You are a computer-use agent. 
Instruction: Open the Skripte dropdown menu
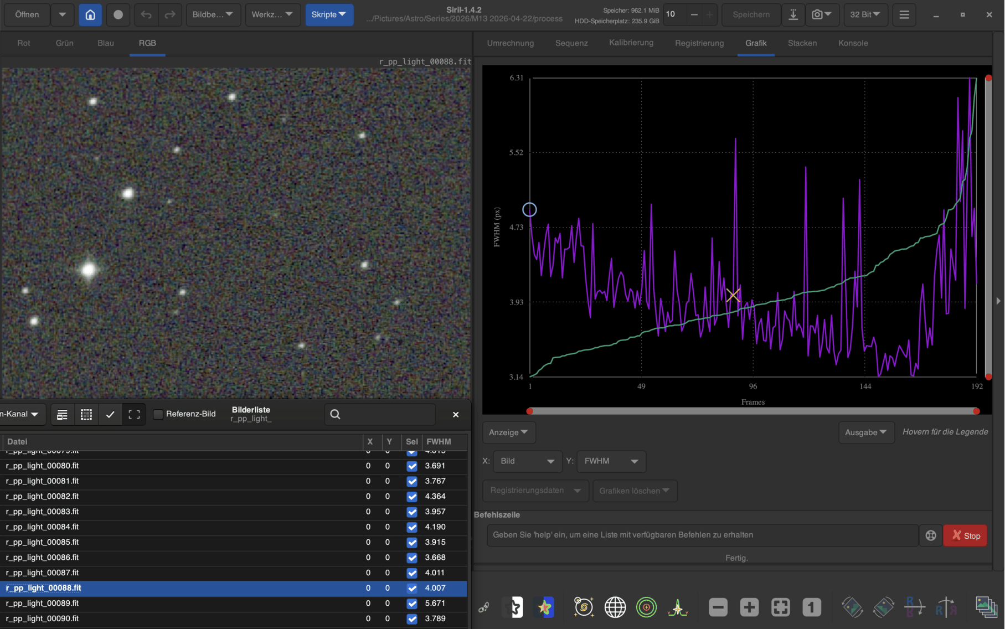(329, 14)
